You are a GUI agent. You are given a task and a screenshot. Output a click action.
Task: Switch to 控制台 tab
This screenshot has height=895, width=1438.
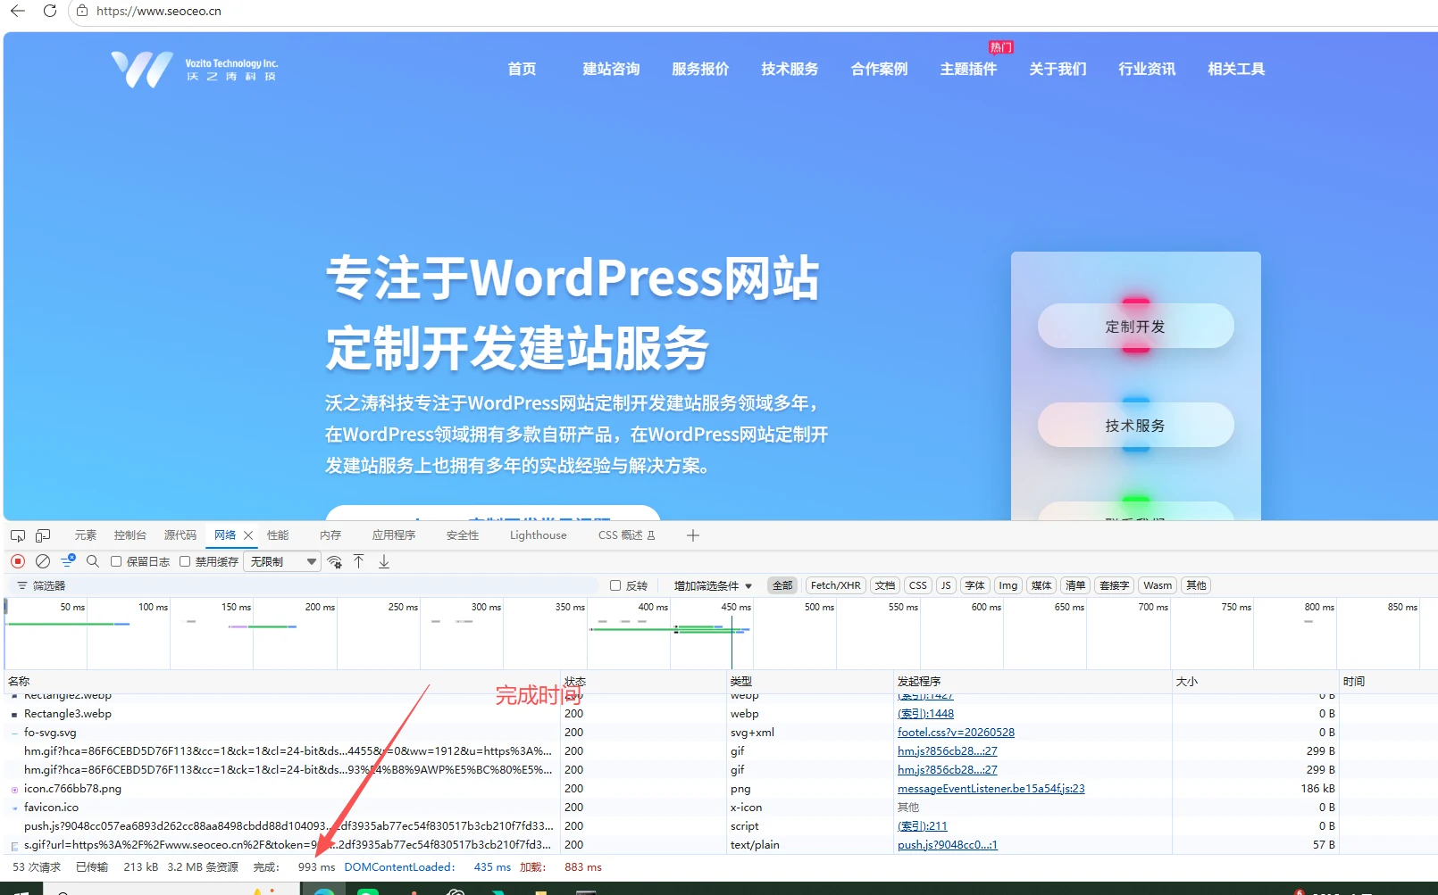[130, 535]
